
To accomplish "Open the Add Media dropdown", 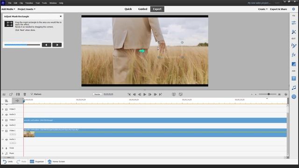I will point(8,9).
